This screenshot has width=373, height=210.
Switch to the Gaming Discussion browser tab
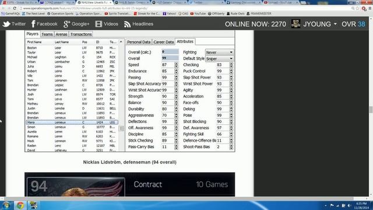244,2
